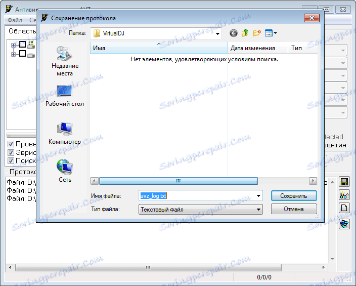Check the first drive checkbox in AVZ tree

pos(22,45)
